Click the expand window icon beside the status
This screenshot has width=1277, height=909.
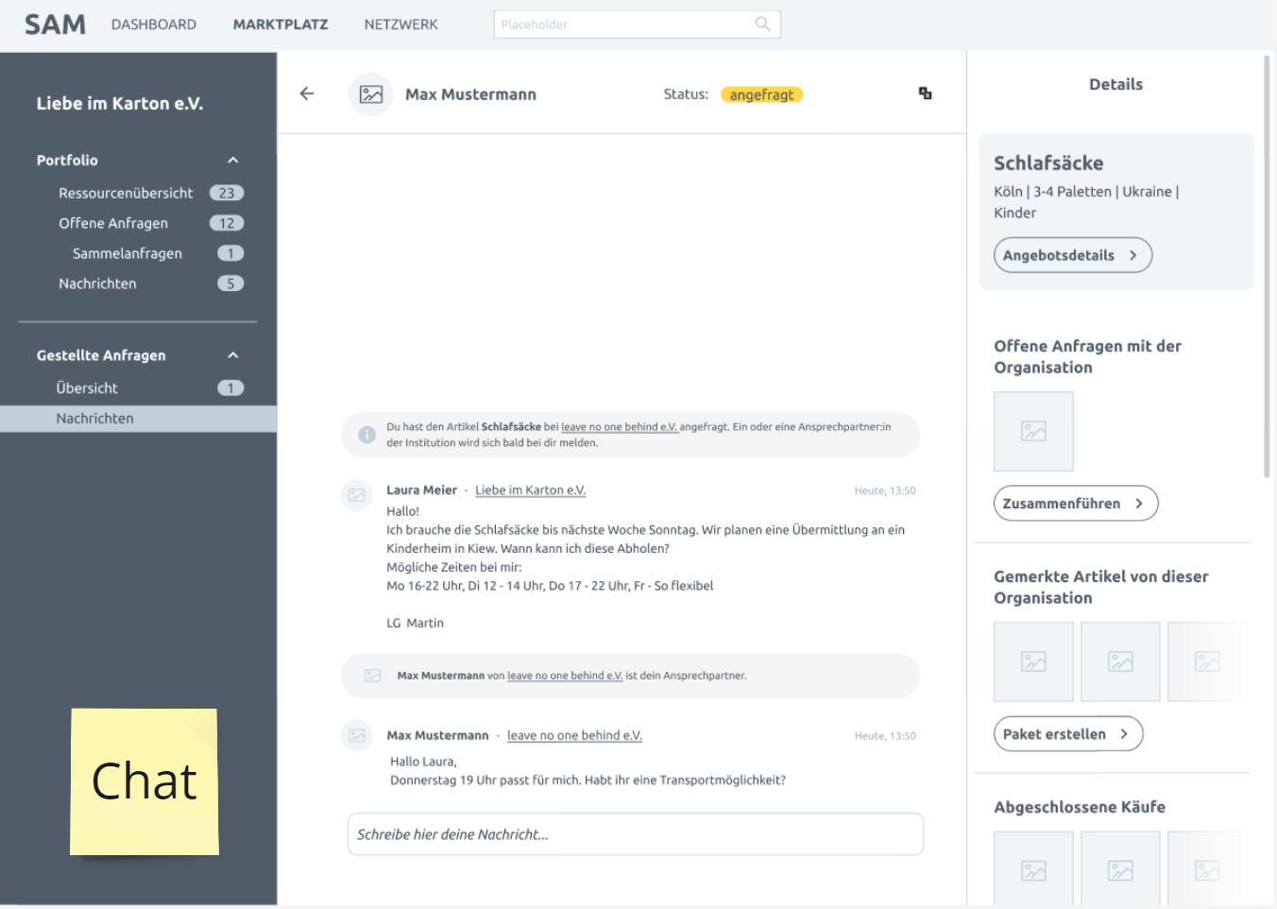point(926,93)
